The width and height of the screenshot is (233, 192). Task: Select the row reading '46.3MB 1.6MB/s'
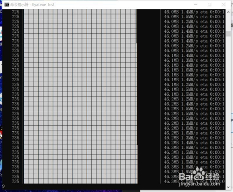[x=118, y=157]
